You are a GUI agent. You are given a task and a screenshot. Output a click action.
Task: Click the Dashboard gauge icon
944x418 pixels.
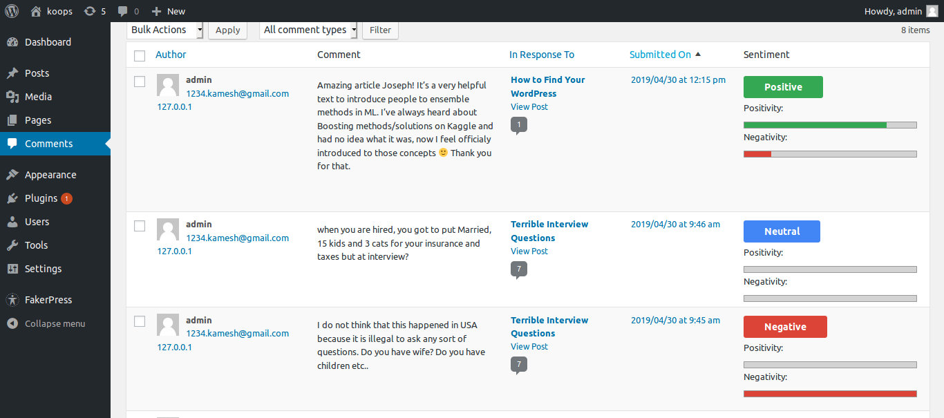pos(12,42)
